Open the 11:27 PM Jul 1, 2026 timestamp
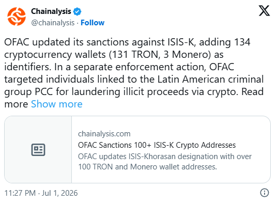 pos(41,193)
